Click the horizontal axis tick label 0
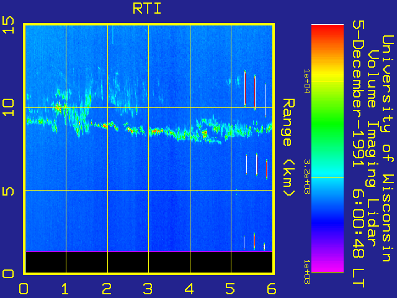Image resolution: width=397 pixels, height=298 pixels. pos(24,289)
